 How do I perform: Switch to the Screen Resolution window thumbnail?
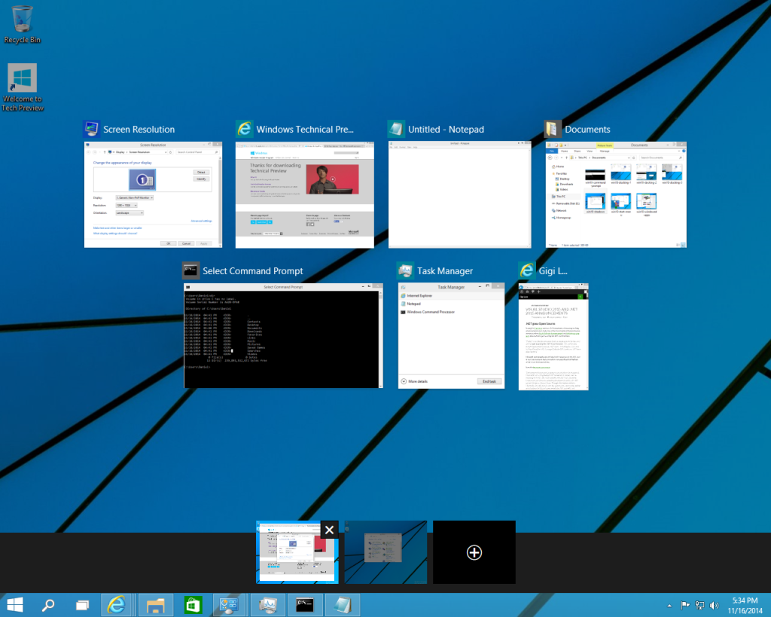(x=153, y=195)
